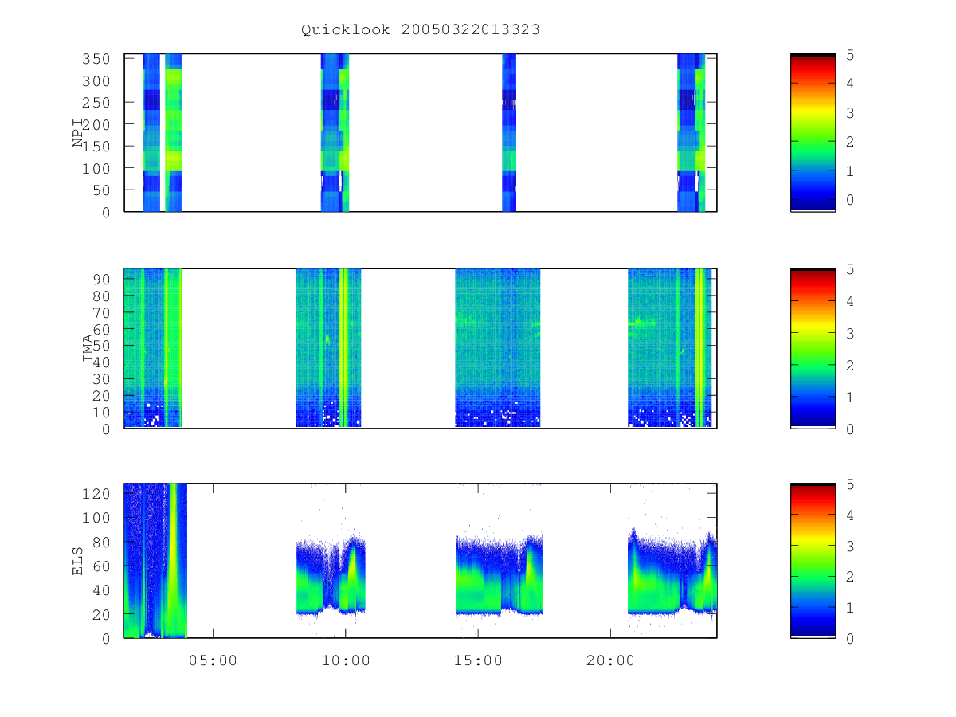Screen dimensions: 956x717
Task: Select the ELS axis label
Action: (x=78, y=561)
